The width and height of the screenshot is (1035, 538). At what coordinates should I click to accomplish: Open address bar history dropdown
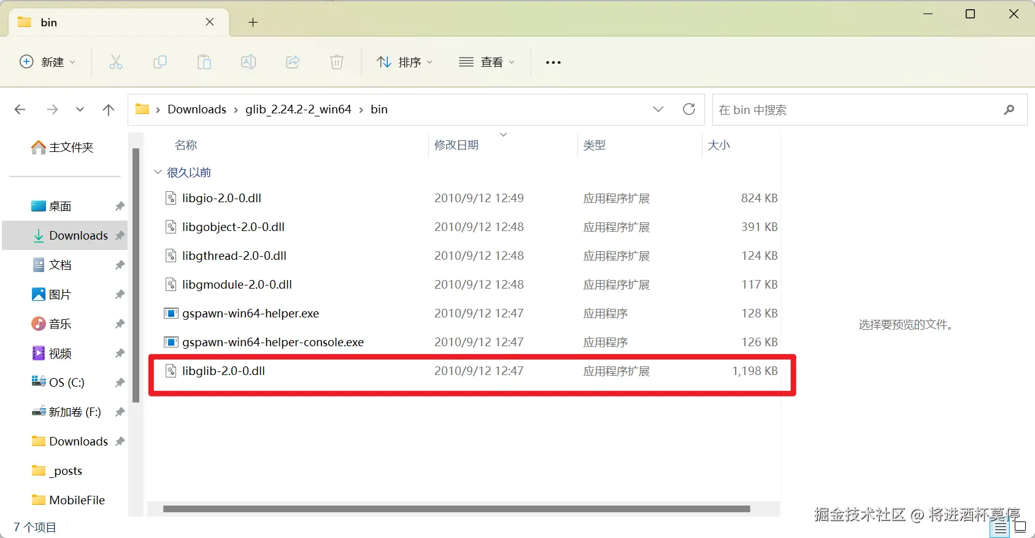tap(658, 109)
